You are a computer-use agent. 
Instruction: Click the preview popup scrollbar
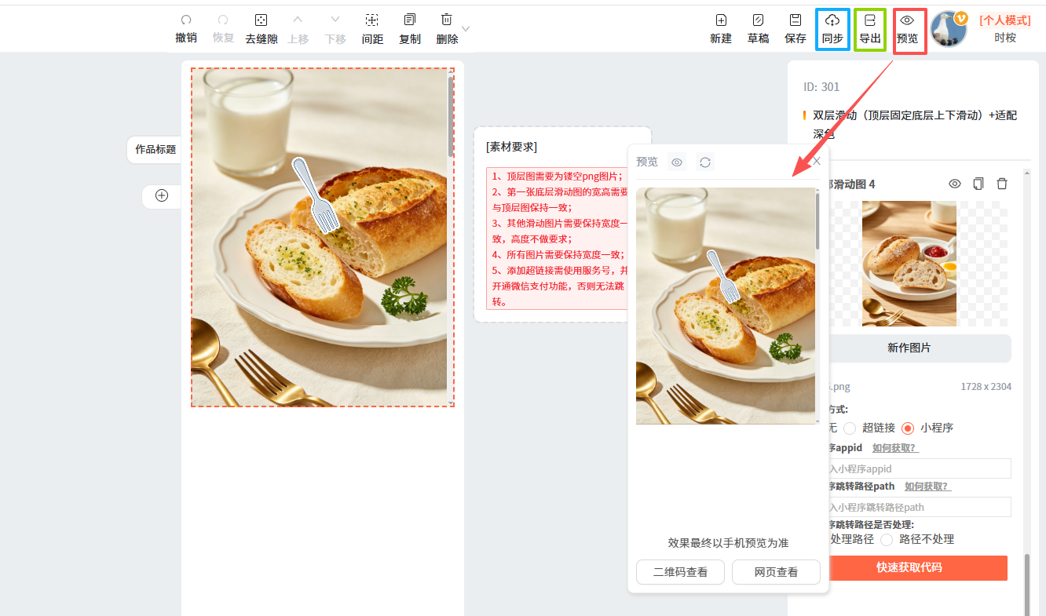817,222
